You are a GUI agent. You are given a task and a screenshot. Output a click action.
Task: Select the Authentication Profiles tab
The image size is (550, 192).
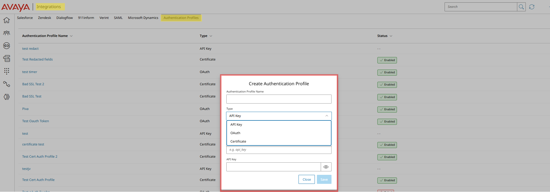click(181, 18)
